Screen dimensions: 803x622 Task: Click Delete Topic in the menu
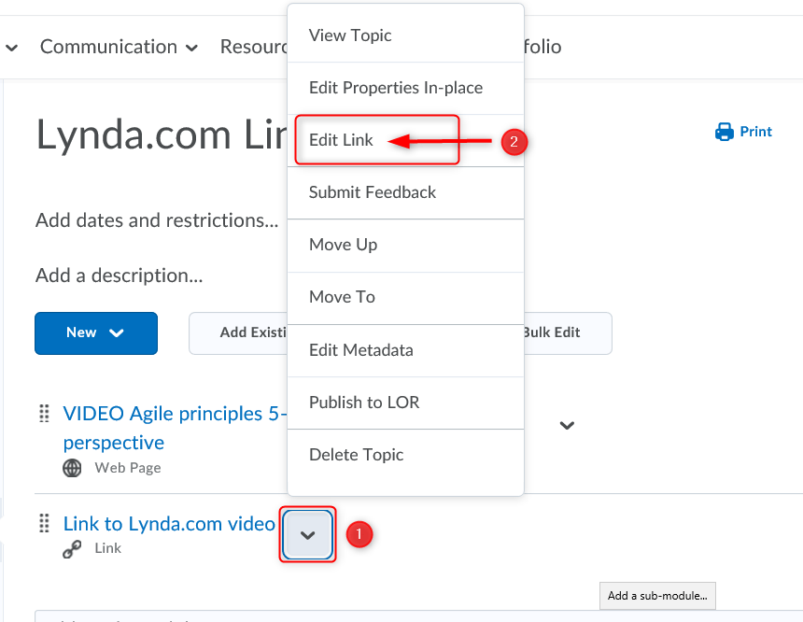357,455
